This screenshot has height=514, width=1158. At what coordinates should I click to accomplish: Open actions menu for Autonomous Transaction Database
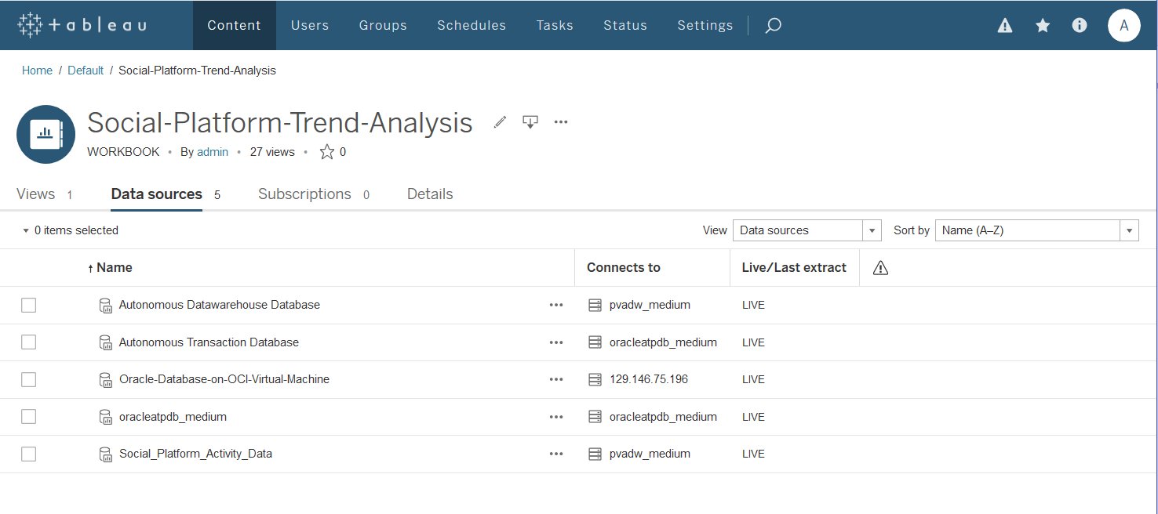[x=556, y=342]
